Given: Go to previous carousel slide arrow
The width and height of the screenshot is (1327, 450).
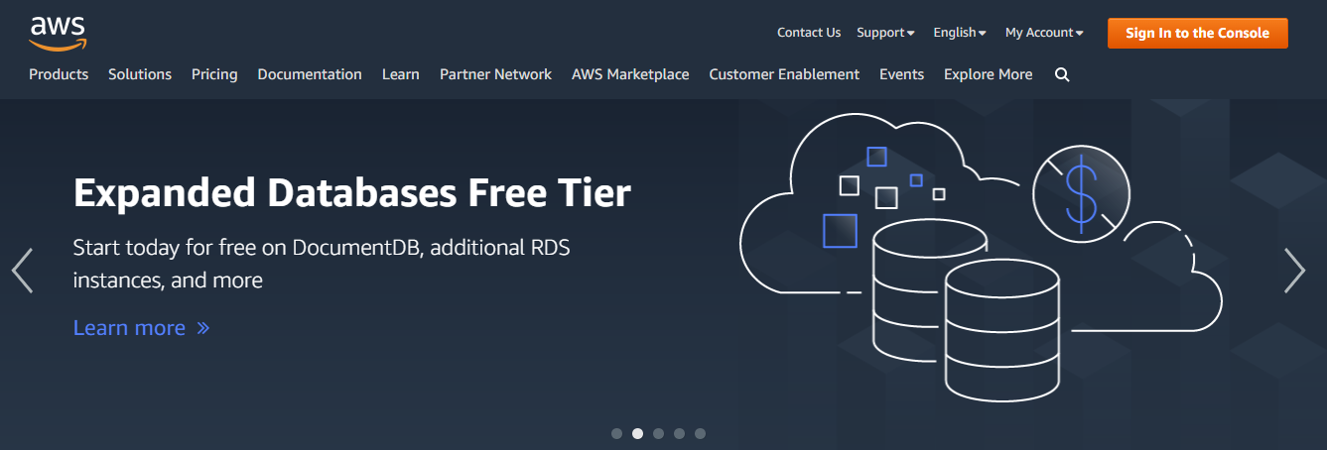Looking at the screenshot, I should coord(22,270).
